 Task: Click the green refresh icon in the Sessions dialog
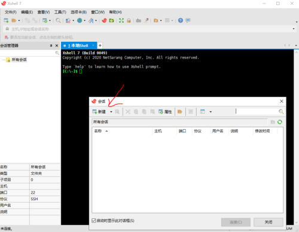point(280,122)
